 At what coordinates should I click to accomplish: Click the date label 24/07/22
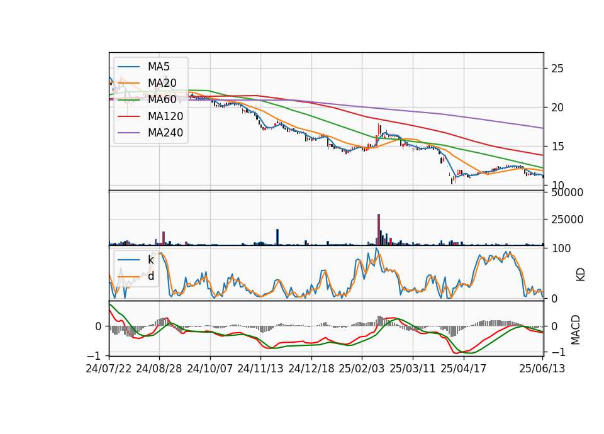(109, 369)
